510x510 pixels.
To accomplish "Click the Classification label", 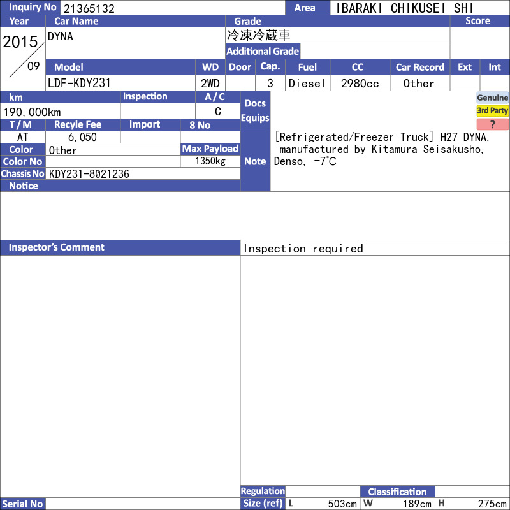I will tap(397, 492).
